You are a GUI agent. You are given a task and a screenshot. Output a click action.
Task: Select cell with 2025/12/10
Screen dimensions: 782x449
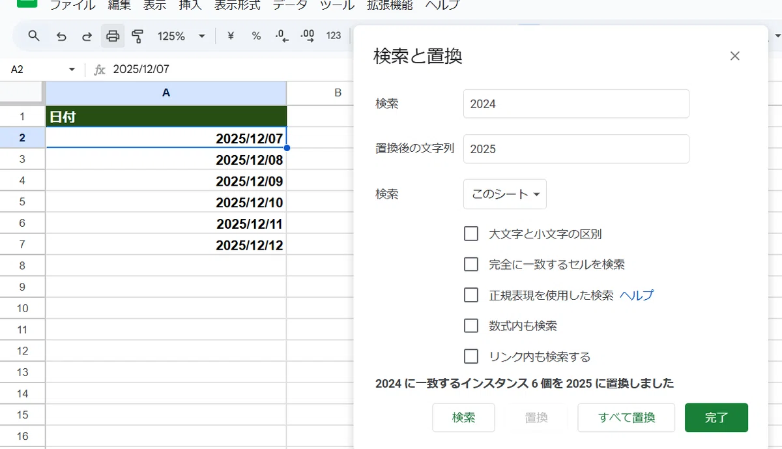pos(166,202)
